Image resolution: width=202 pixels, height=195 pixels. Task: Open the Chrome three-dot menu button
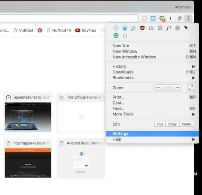pos(188,18)
